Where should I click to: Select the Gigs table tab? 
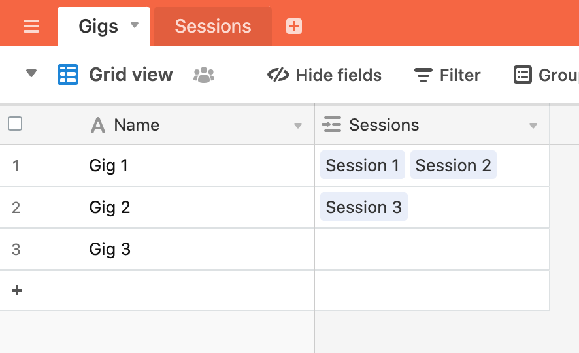coord(98,26)
